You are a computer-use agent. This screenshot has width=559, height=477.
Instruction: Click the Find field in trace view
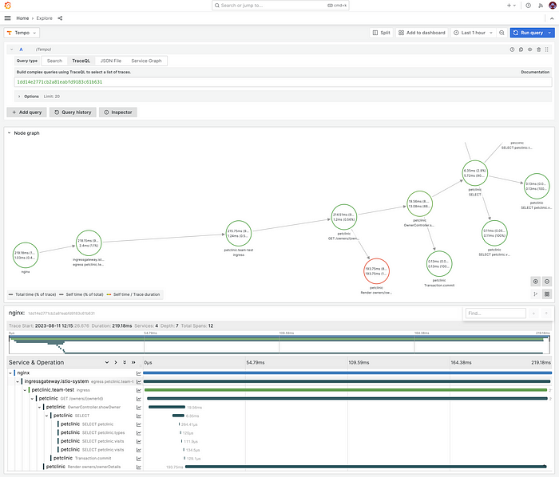click(x=496, y=313)
